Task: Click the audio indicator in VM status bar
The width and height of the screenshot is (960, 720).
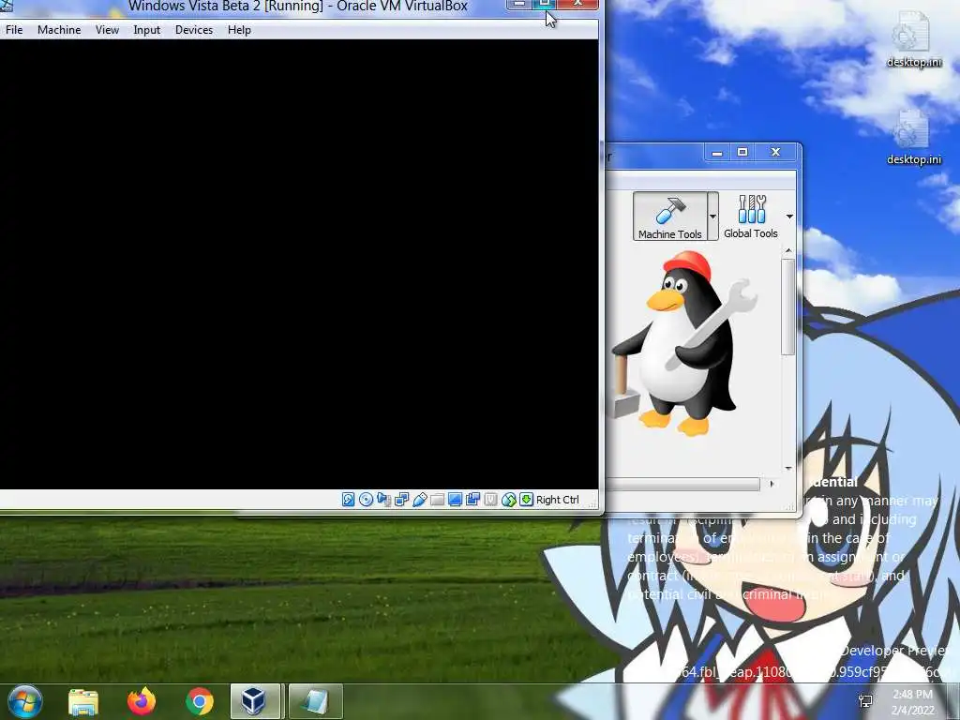Action: (x=383, y=500)
